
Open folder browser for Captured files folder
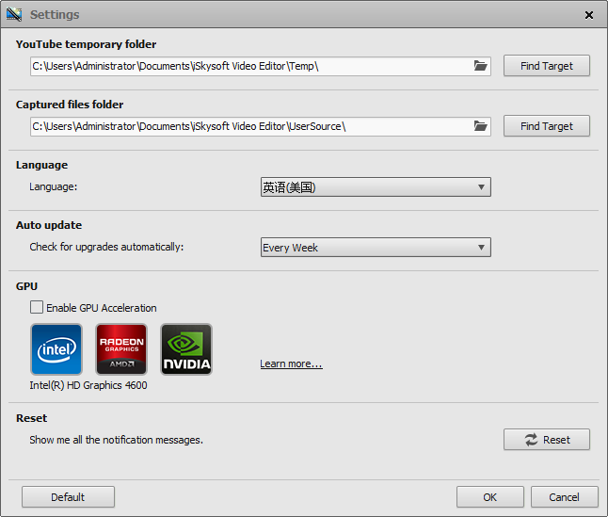tap(480, 126)
